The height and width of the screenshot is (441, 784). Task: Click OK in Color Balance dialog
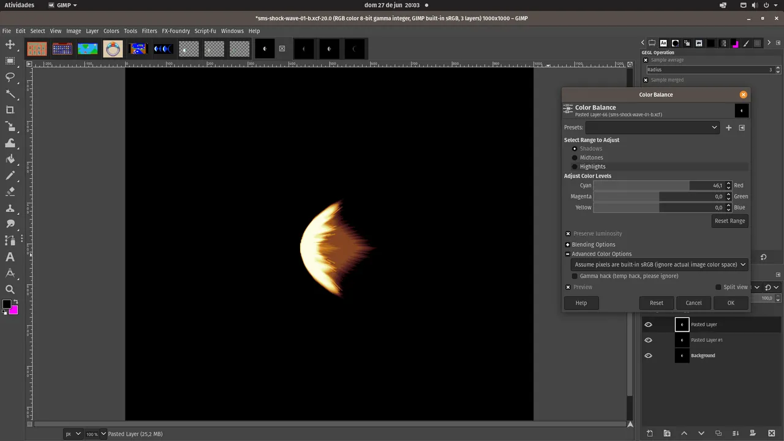point(731,303)
